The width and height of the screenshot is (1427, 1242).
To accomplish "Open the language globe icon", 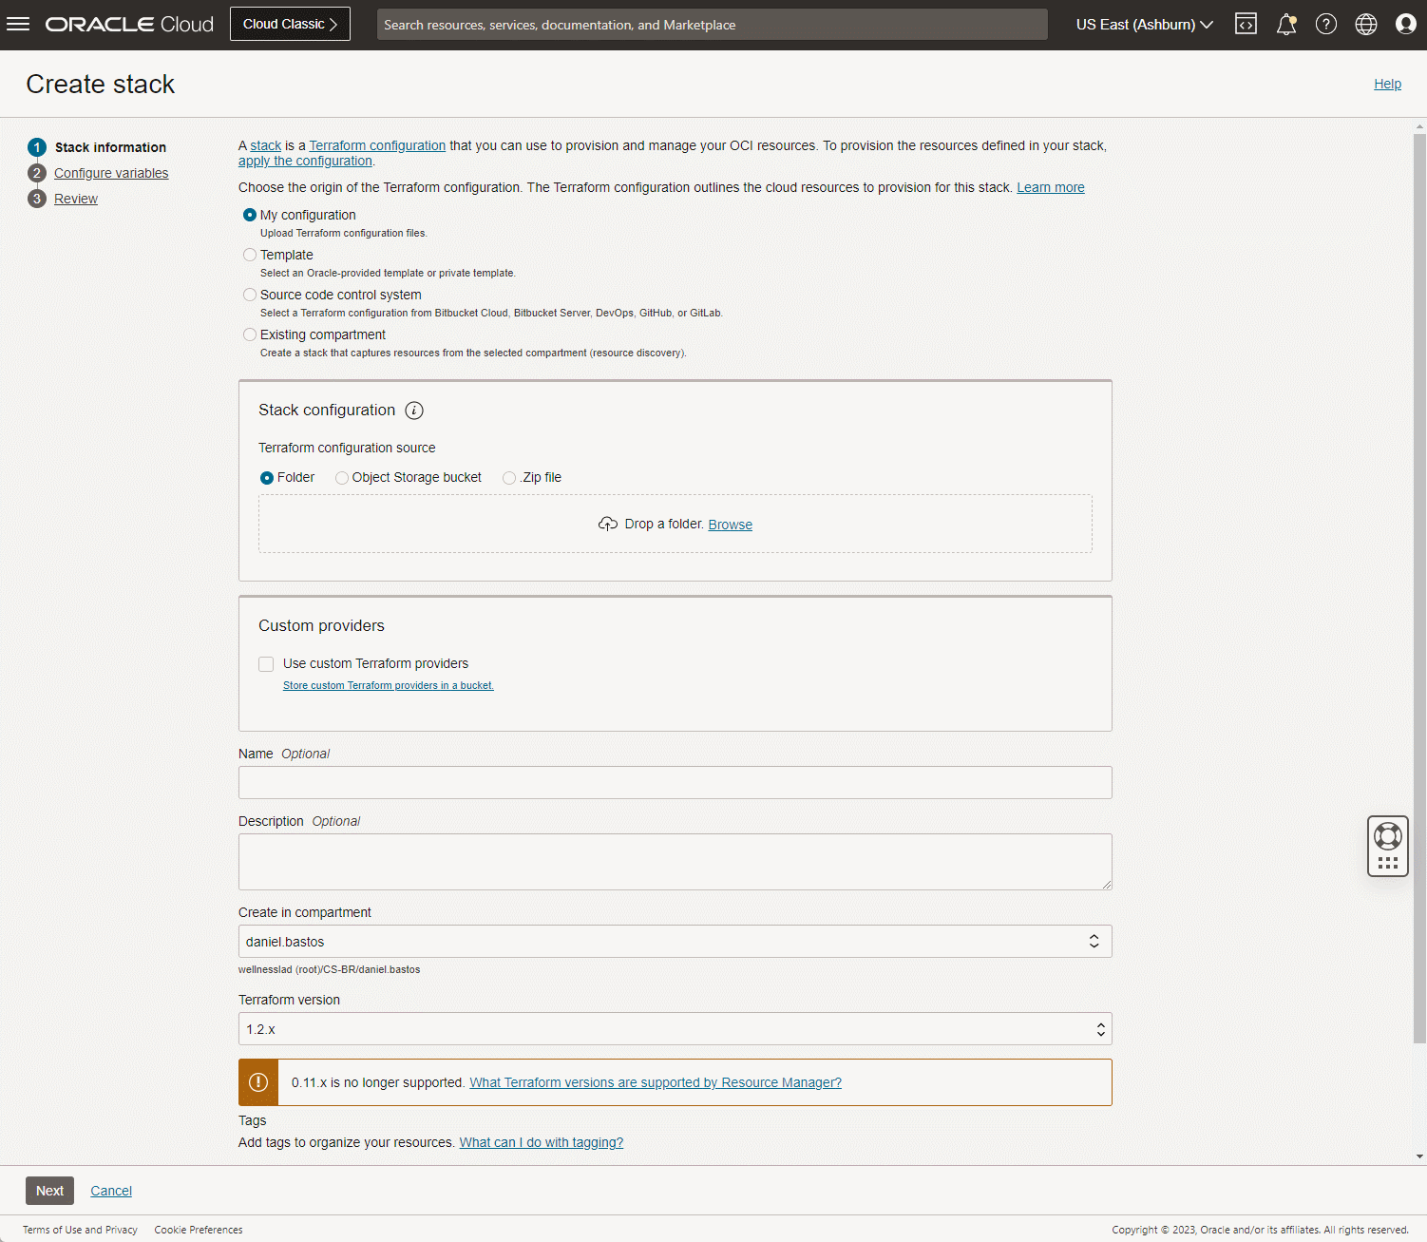I will pos(1365,25).
